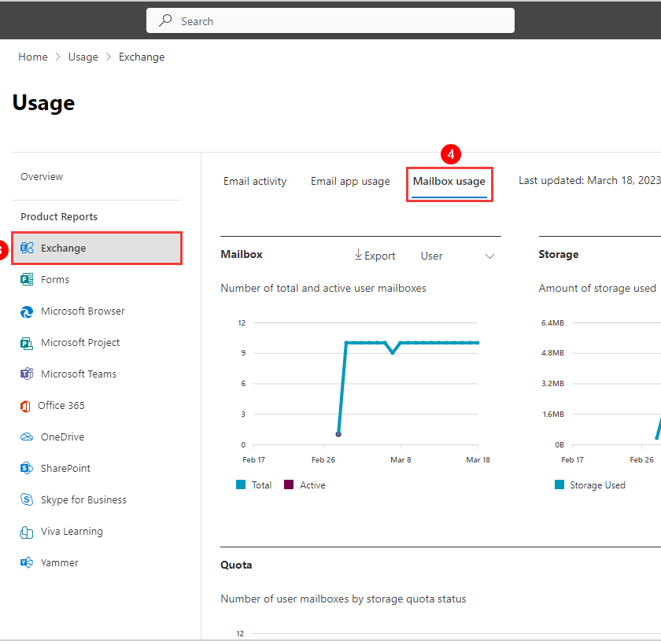
Task: Click the 'Mar 8' axis label on Mailbox chart
Action: 401,460
